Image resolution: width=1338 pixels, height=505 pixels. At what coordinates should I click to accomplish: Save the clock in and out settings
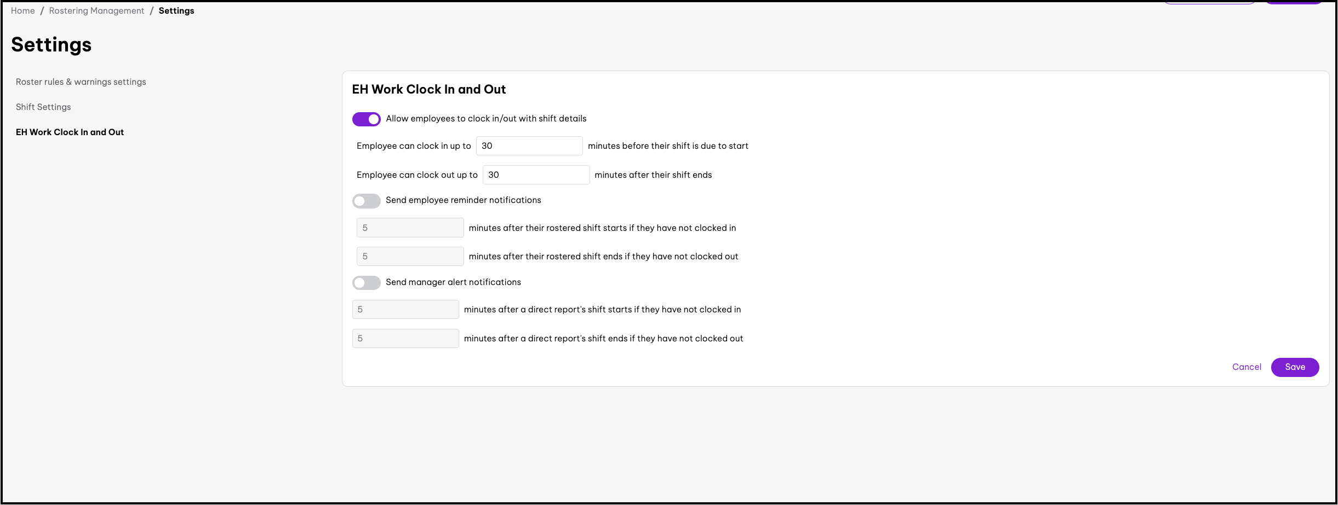pyautogui.click(x=1295, y=367)
